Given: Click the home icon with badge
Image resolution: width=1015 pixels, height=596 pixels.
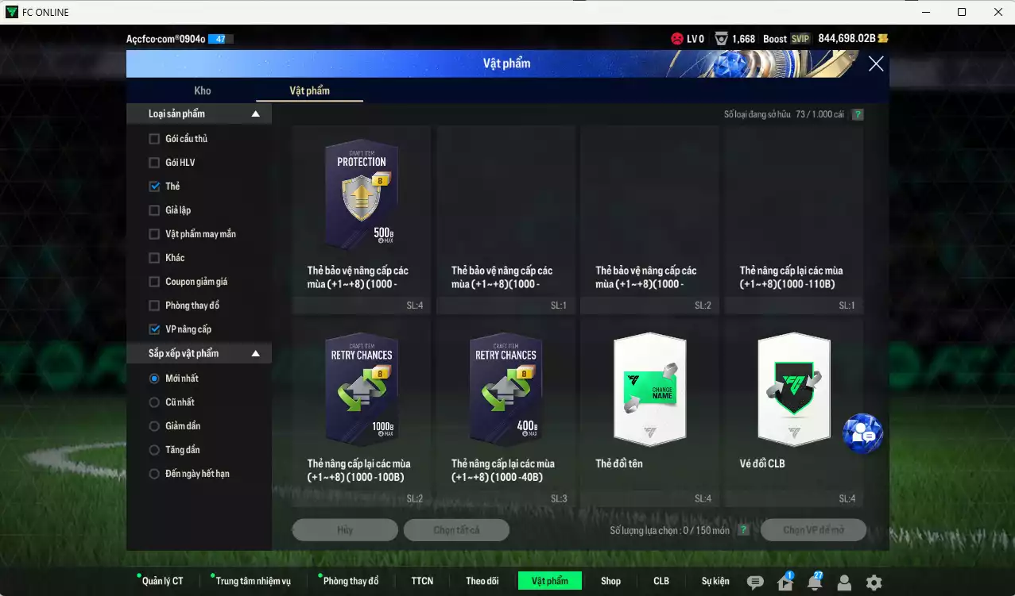Looking at the screenshot, I should (x=784, y=583).
